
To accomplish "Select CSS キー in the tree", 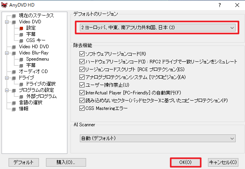I will [x=36, y=40].
